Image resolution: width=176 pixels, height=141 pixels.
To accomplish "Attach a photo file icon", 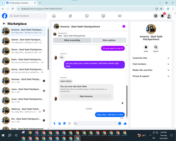I will pos(59,123).
